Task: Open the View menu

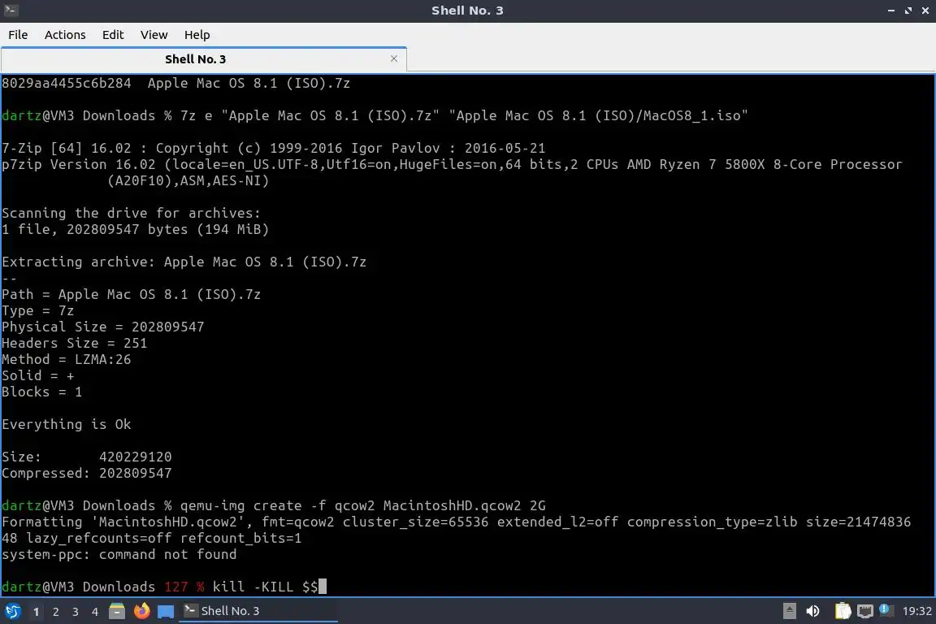Action: [x=154, y=35]
